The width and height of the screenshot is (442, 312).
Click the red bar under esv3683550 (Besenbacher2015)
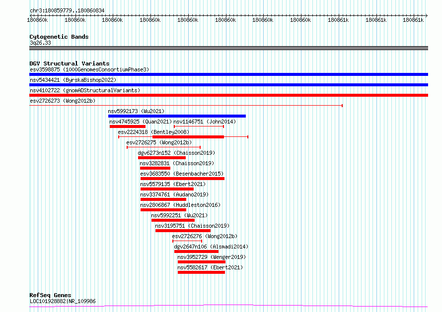click(x=182, y=179)
